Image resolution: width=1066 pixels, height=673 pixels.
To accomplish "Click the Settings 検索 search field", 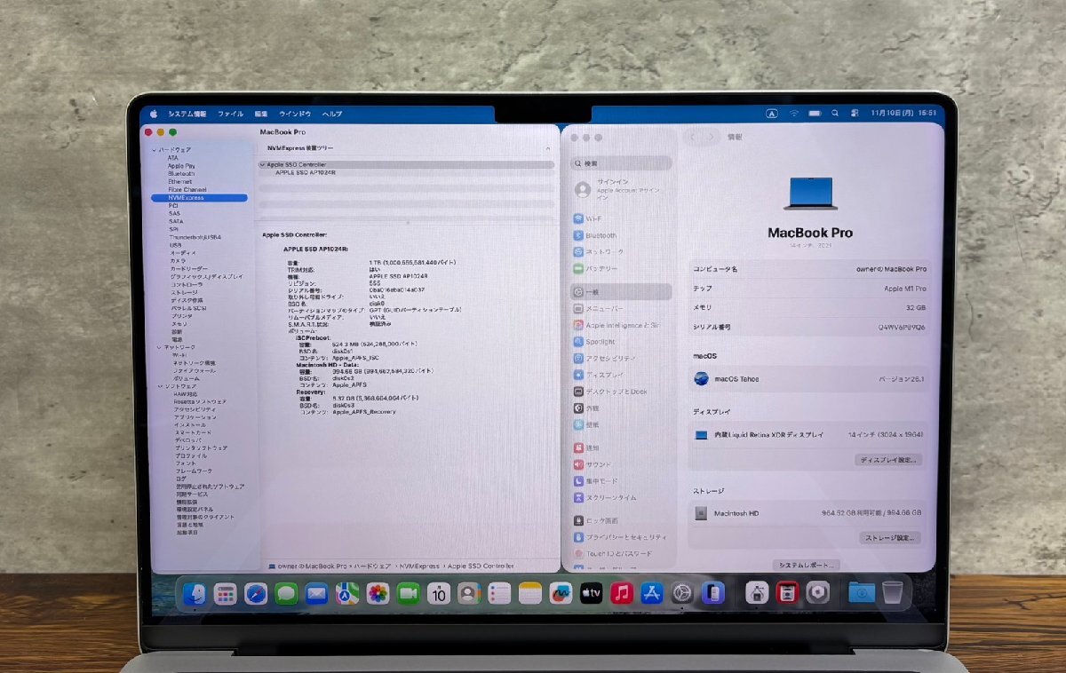I will (622, 163).
